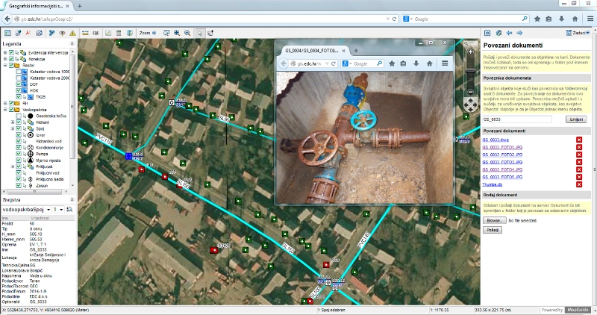Viewport: 597px width, 315px height.
Task: Click the forward arrow in the task pane
Action: (519, 33)
